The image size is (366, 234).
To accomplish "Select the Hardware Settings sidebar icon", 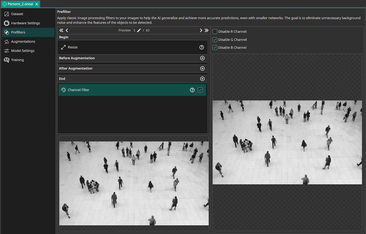I will 6,23.
